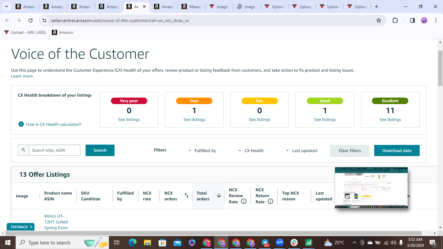The image size is (443, 249).
Task: Show info for NCX Review Rate
Action: pyautogui.click(x=244, y=201)
